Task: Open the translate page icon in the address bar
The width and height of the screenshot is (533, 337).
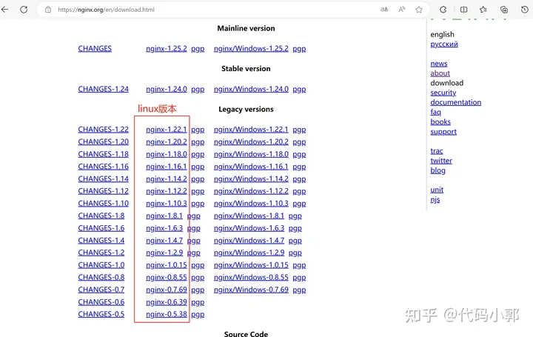Action: point(384,10)
